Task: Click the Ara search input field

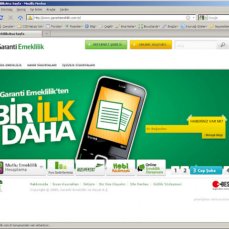Action: [196, 45]
